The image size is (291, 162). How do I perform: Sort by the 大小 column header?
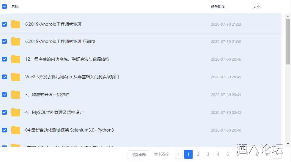[x=257, y=7]
